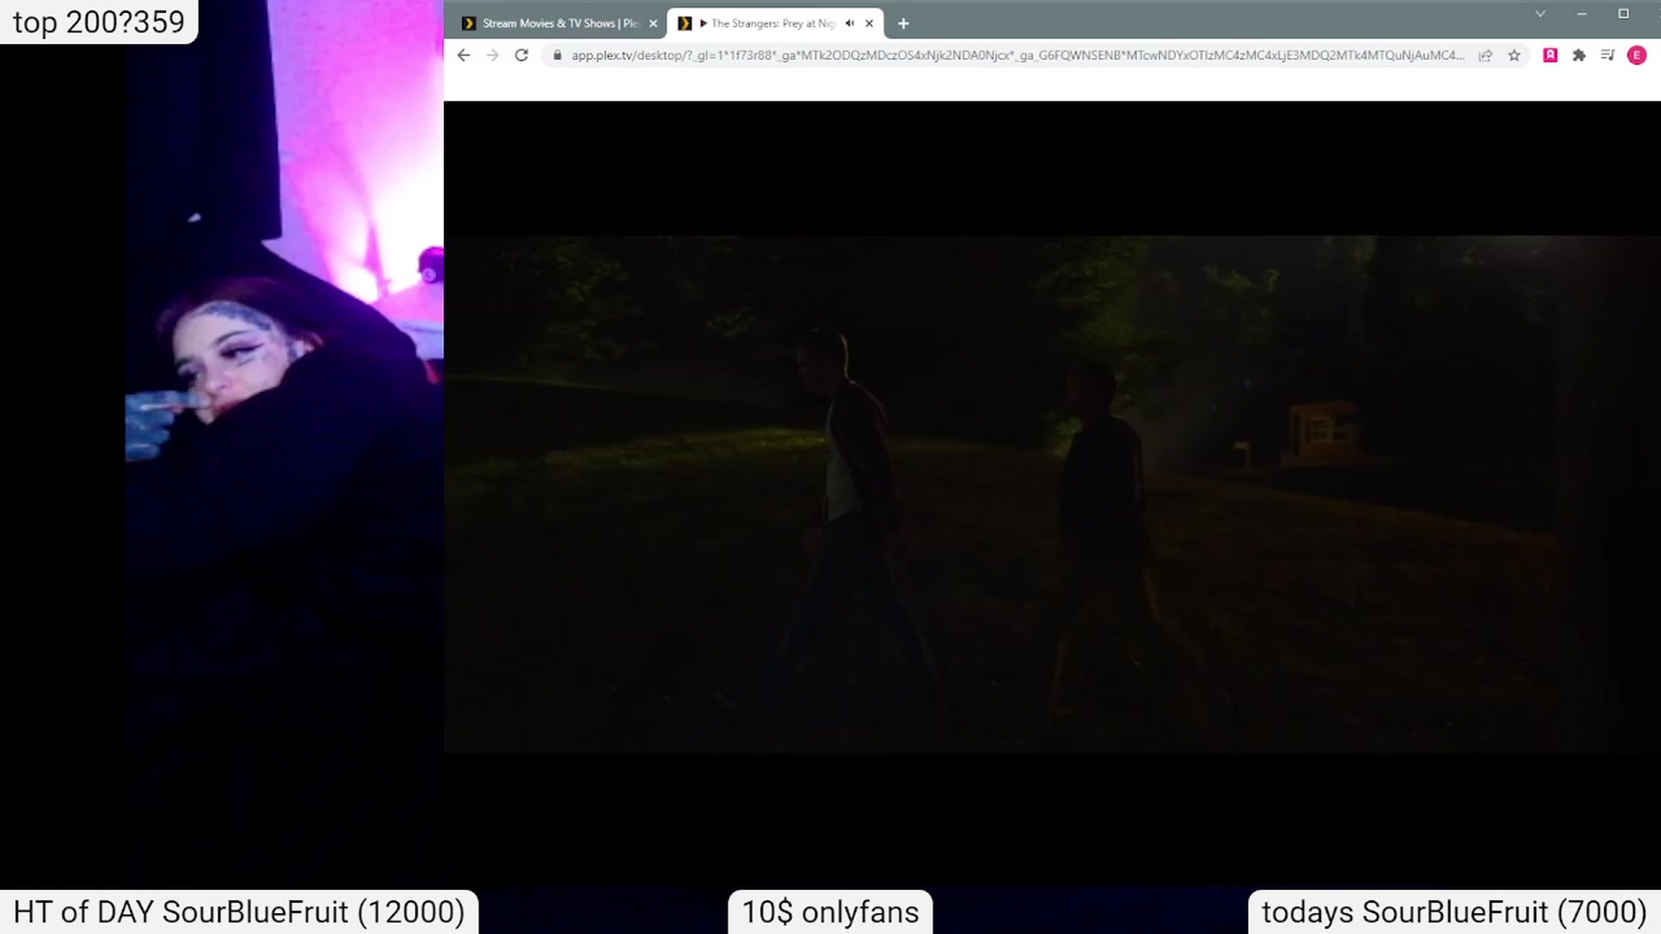The image size is (1661, 934).
Task: Switch to Stream Movies & TV Shows tab
Action: [552, 23]
